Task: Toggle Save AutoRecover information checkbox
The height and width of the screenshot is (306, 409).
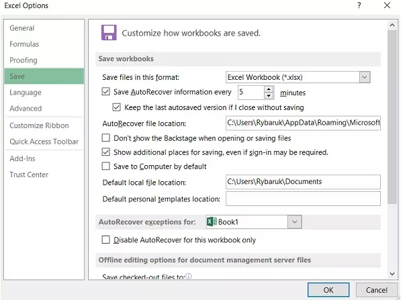Action: point(105,91)
